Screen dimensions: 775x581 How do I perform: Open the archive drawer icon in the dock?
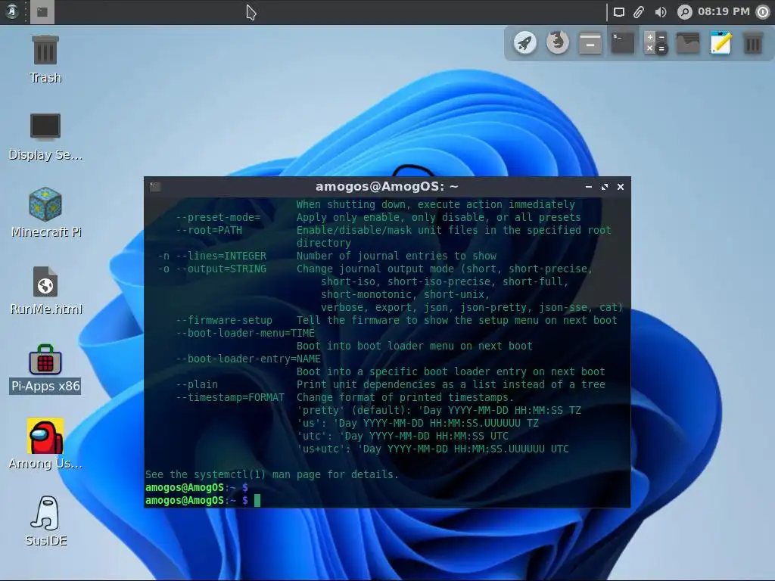point(590,42)
